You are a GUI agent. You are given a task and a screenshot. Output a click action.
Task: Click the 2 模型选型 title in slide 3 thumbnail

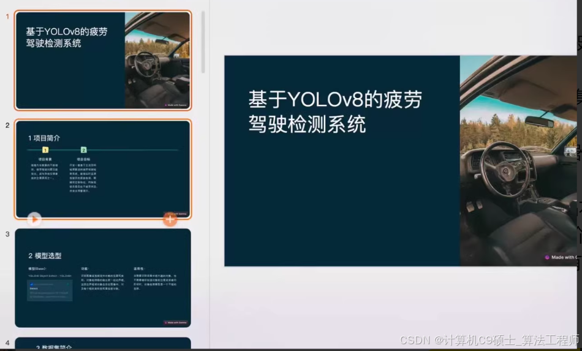point(45,255)
